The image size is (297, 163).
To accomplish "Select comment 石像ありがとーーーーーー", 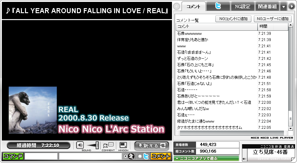I will click(x=198, y=96).
